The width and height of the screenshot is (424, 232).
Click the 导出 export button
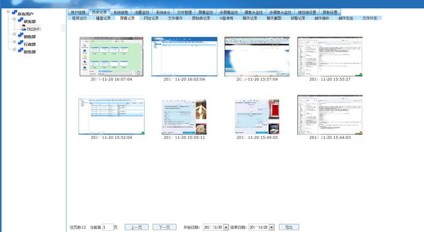pyautogui.click(x=289, y=227)
